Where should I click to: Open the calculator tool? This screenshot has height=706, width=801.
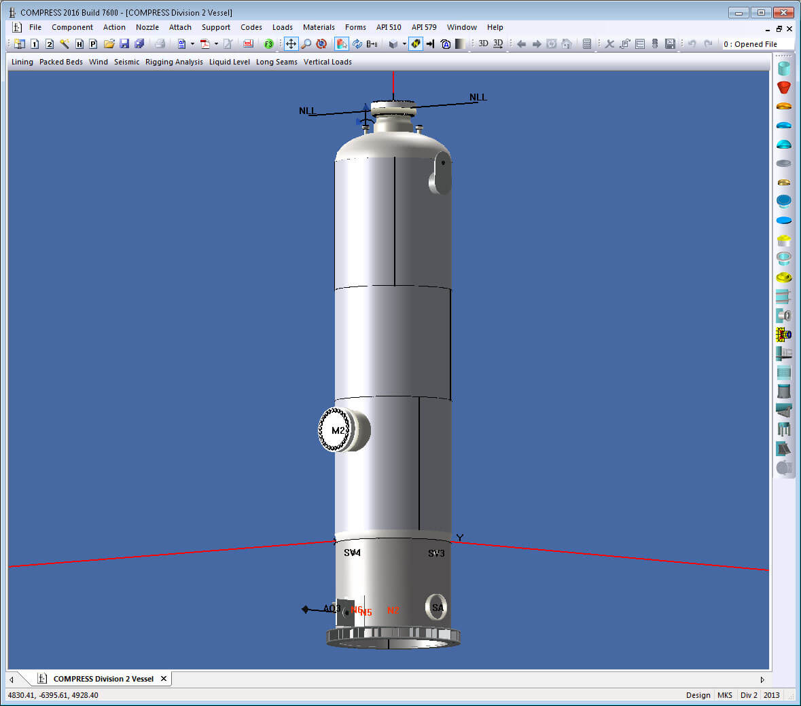coord(586,44)
